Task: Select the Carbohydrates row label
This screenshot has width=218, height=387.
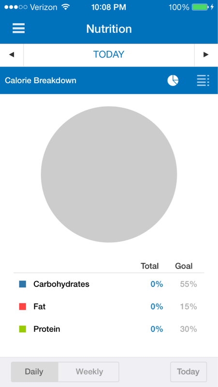Action: pos(61,284)
